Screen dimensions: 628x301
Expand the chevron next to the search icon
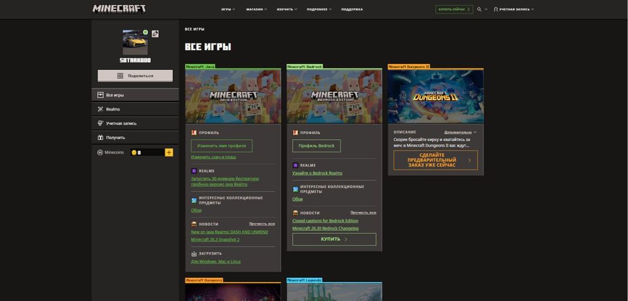click(486, 9)
